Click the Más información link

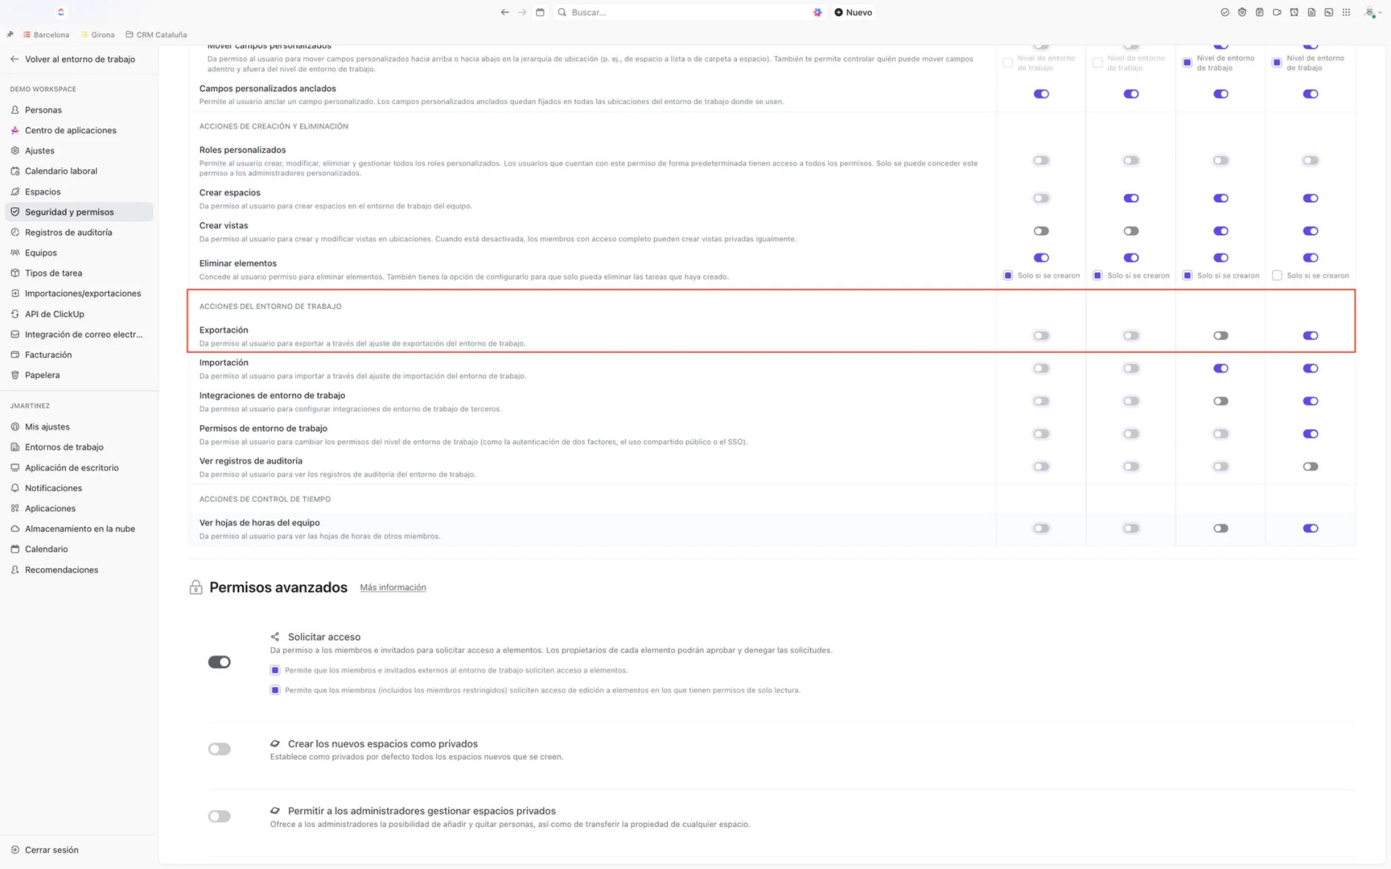[393, 587]
